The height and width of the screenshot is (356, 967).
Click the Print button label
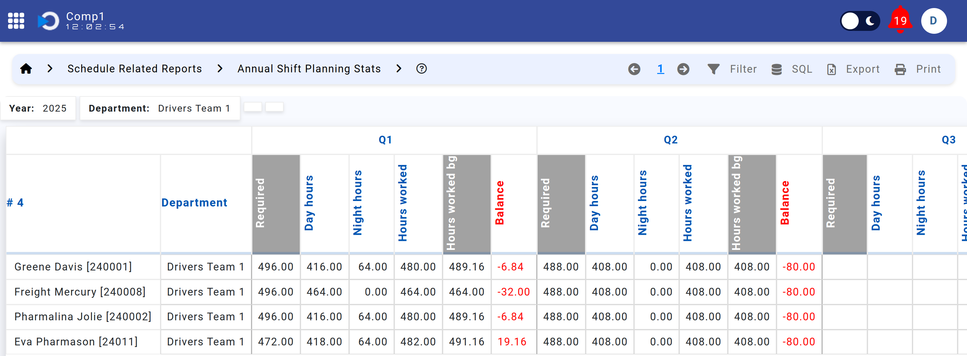click(x=928, y=69)
